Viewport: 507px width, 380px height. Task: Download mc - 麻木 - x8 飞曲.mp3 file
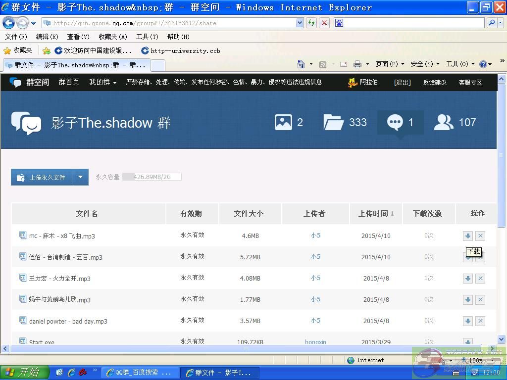468,236
